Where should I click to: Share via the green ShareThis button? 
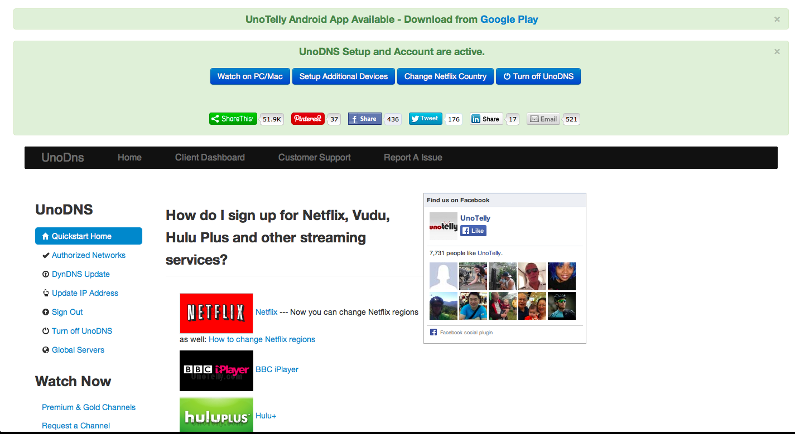(x=233, y=119)
